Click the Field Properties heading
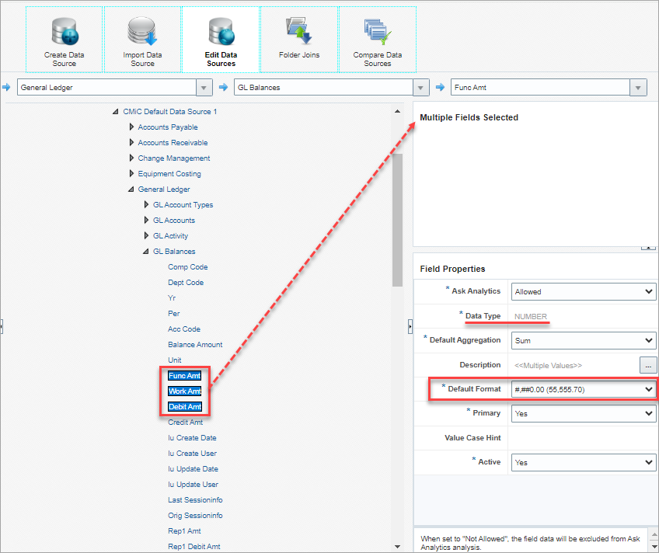This screenshot has height=553, width=659. click(452, 270)
